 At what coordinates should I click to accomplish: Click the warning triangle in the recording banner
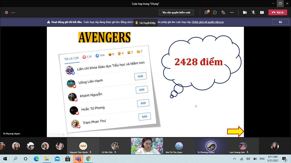[x=48, y=22]
